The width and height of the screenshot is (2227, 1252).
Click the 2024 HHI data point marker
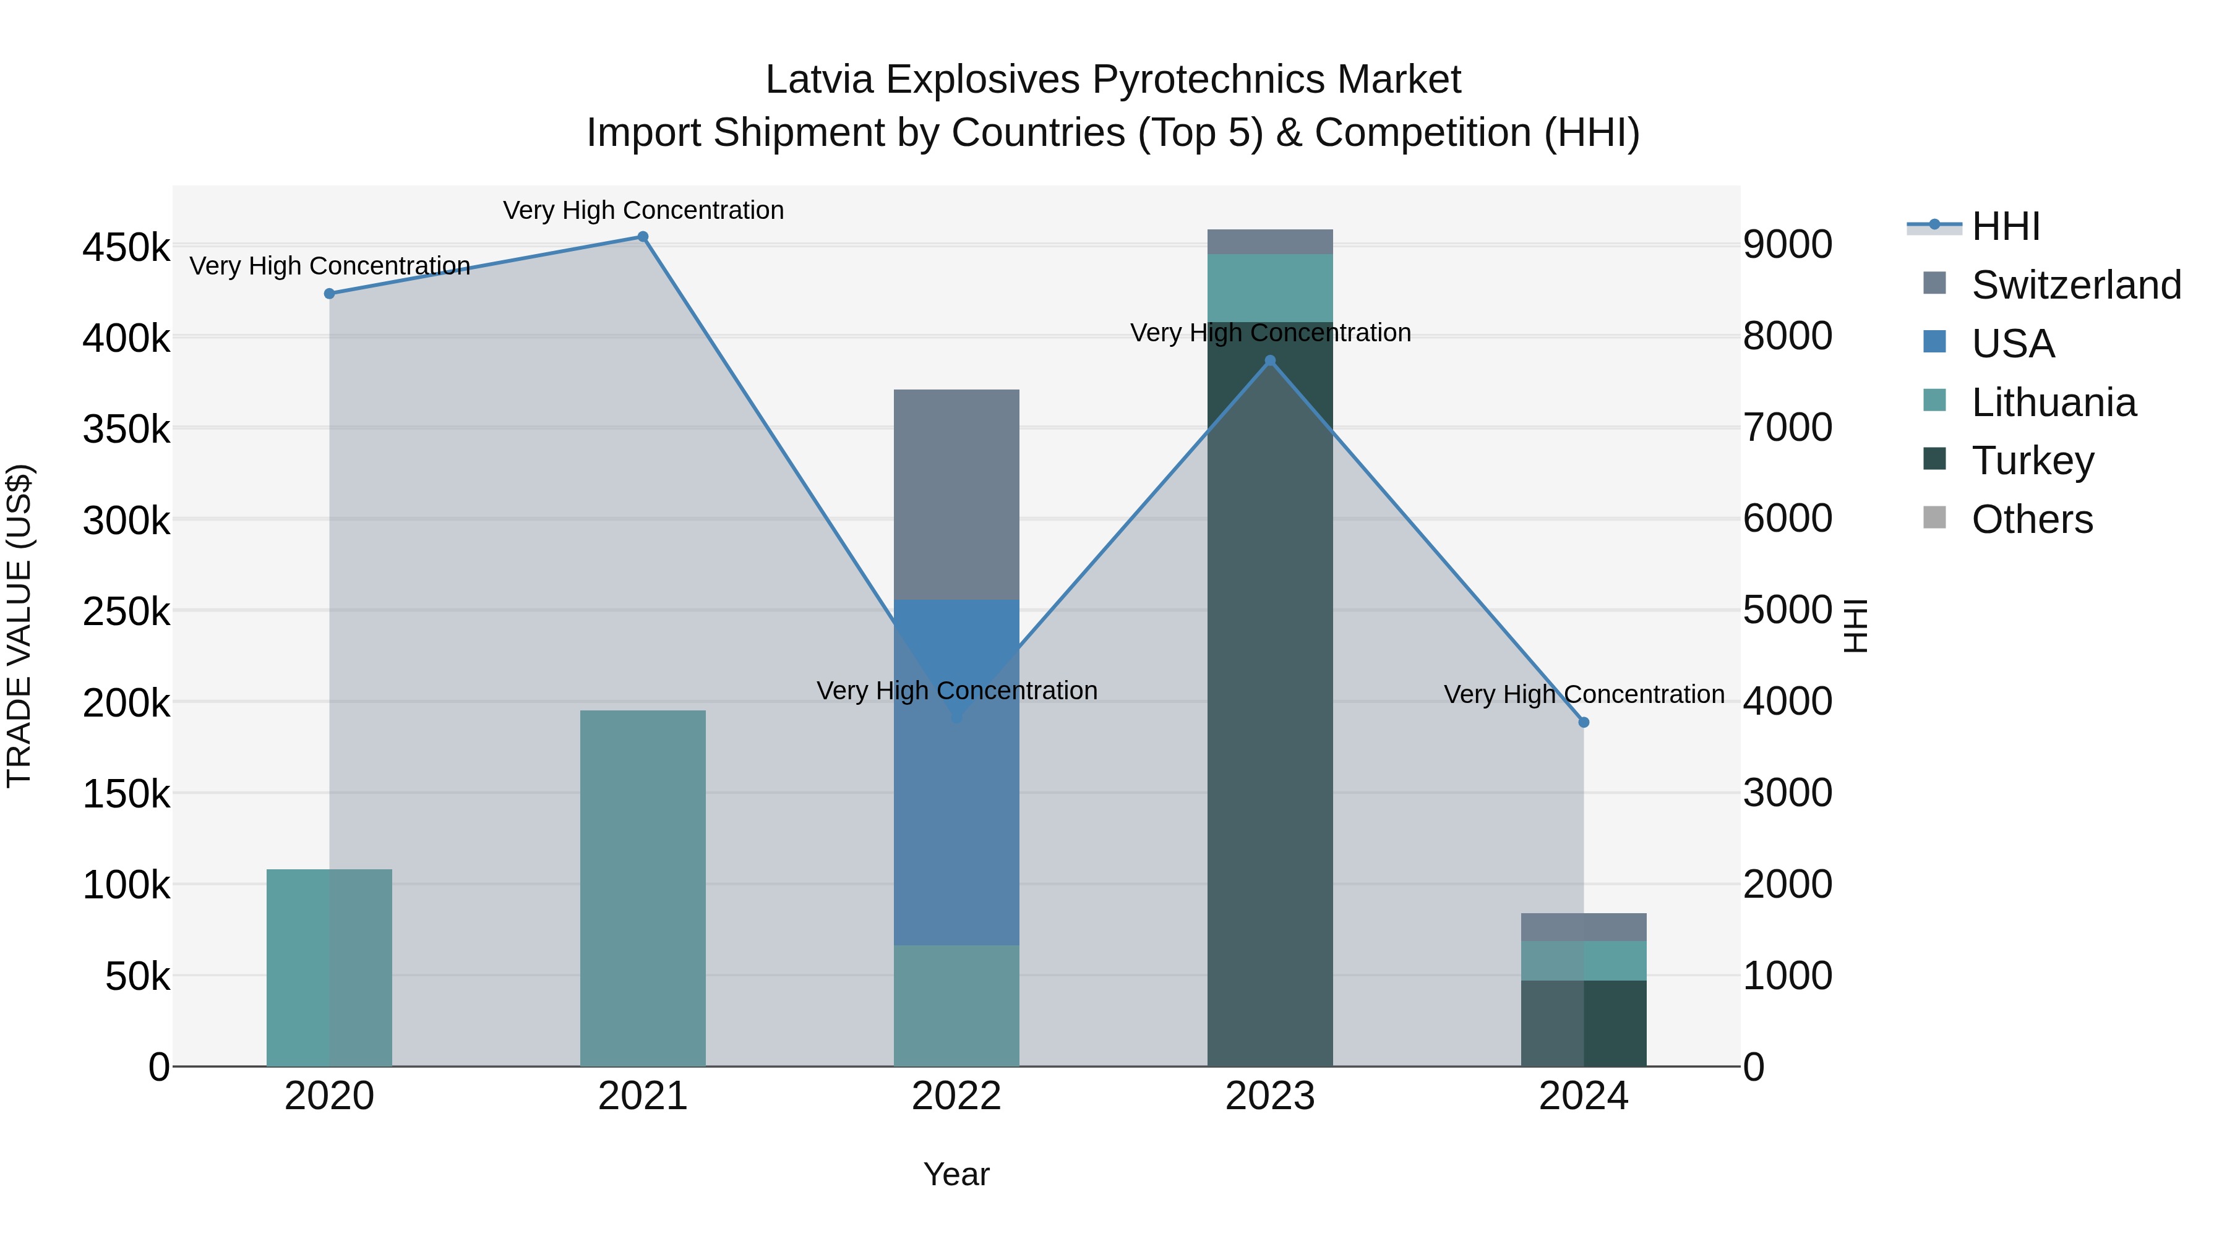click(1584, 722)
